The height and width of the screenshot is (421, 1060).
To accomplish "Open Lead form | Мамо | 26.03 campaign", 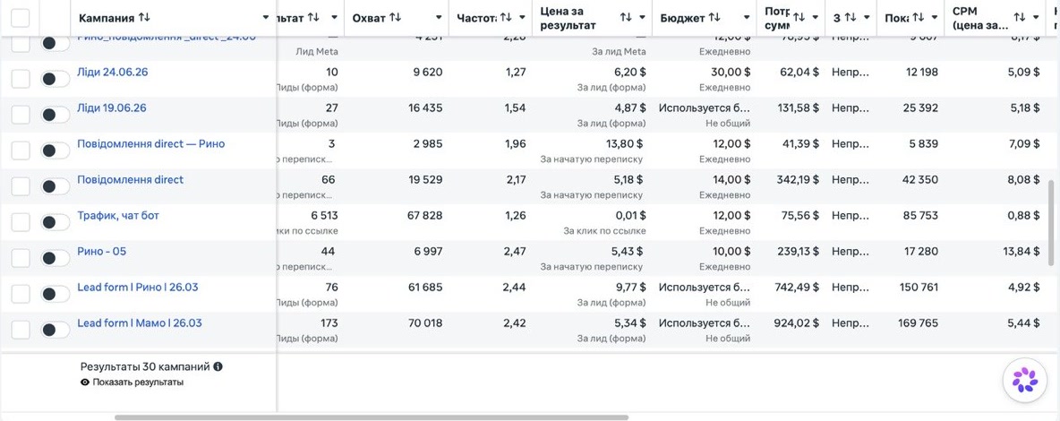I will 140,323.
